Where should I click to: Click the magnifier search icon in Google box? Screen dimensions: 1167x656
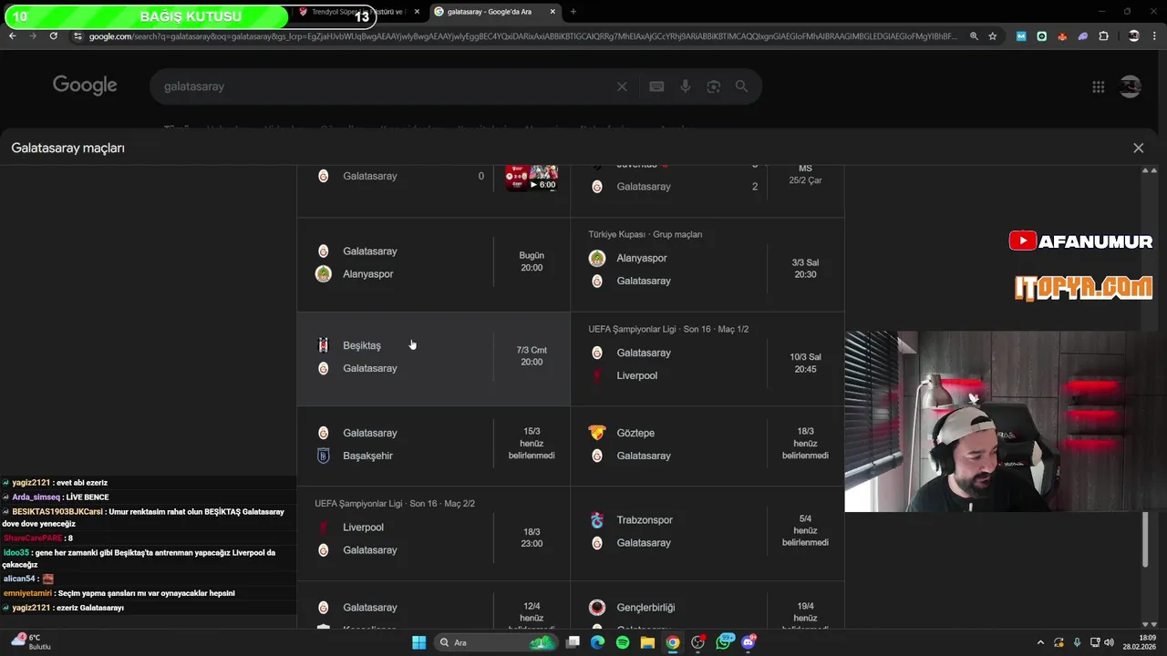point(741,87)
